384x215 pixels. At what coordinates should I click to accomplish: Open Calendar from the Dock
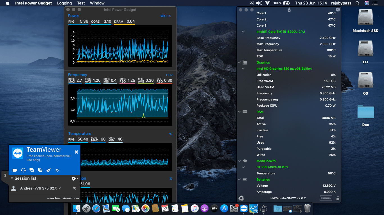165,208
